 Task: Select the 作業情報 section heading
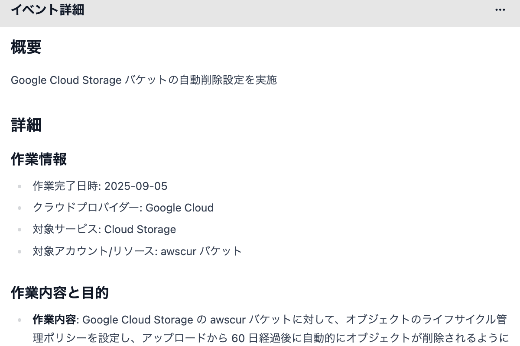coord(39,159)
